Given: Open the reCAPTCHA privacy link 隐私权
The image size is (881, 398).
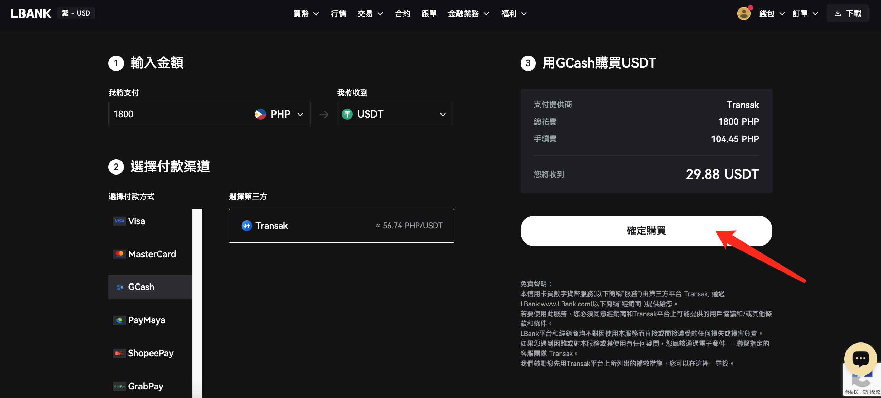Looking at the screenshot, I should pyautogui.click(x=851, y=392).
